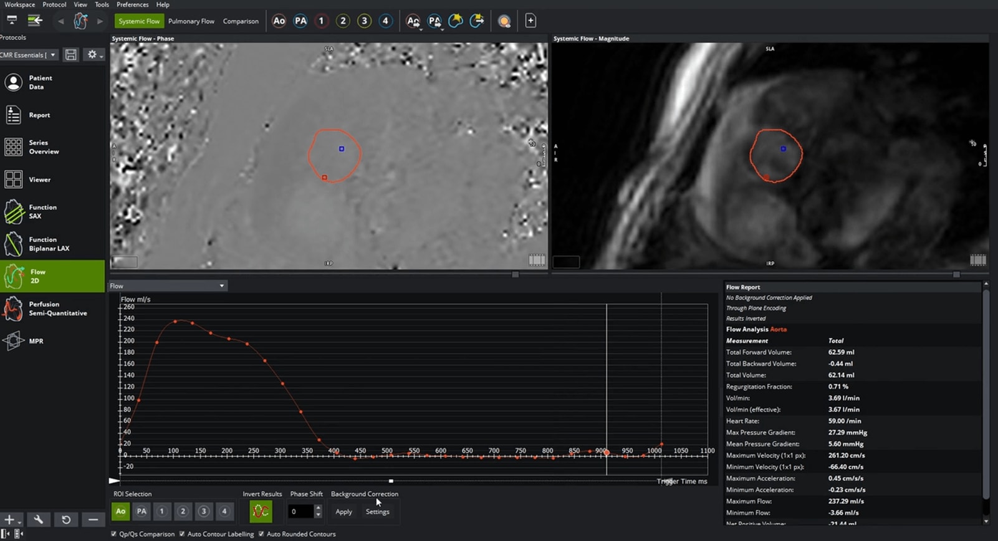The height and width of the screenshot is (541, 998).
Task: Click the reset circular arrow icon
Action: [x=66, y=519]
